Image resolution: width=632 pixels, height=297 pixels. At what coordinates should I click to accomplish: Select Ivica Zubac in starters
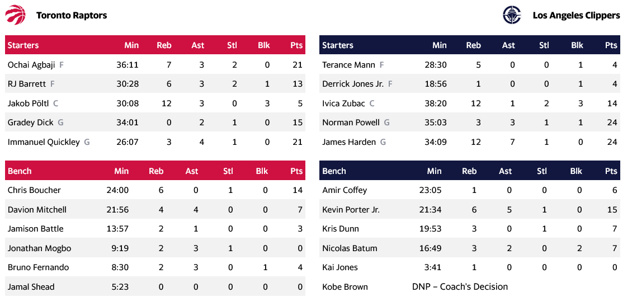tap(343, 103)
